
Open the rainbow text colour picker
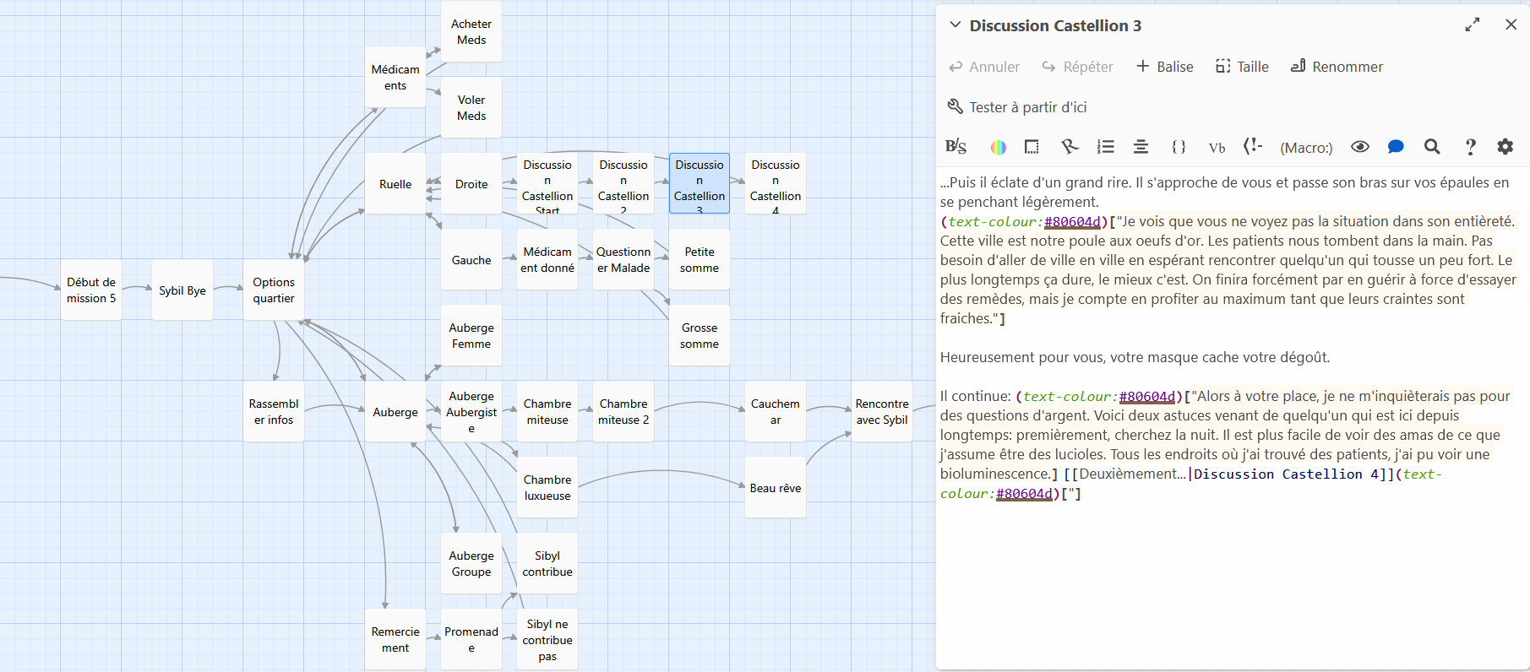coord(998,147)
